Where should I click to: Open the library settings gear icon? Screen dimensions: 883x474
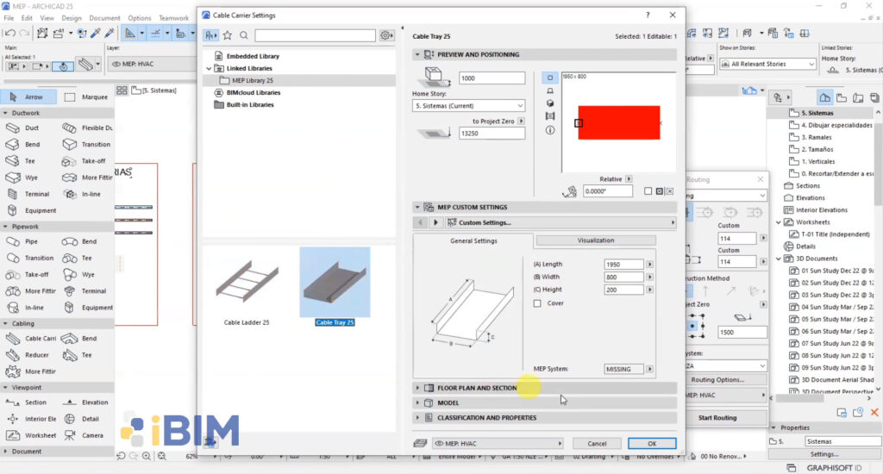pos(386,35)
